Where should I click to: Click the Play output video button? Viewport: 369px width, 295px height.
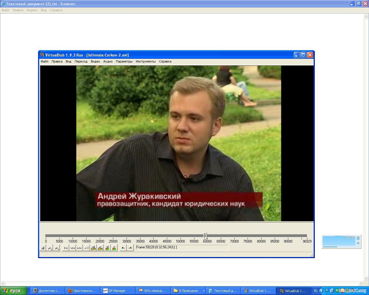click(57, 248)
